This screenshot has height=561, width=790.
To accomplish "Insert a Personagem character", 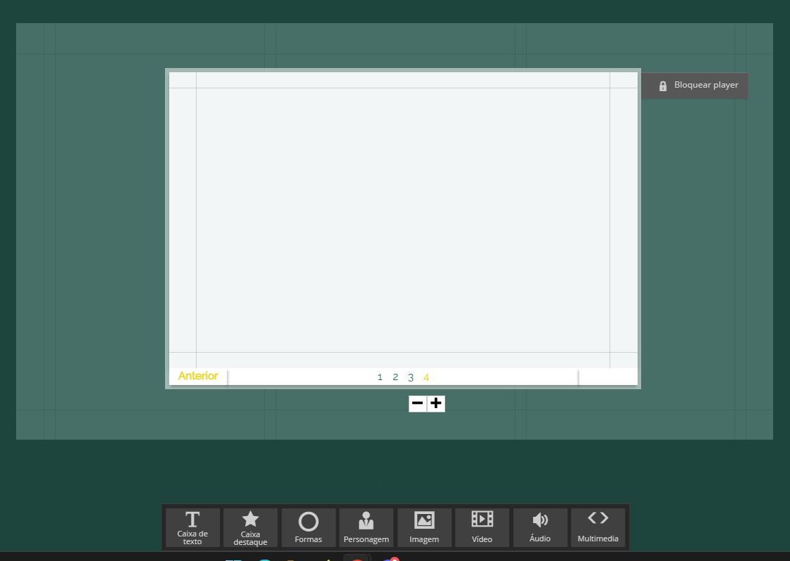I will pos(366,527).
